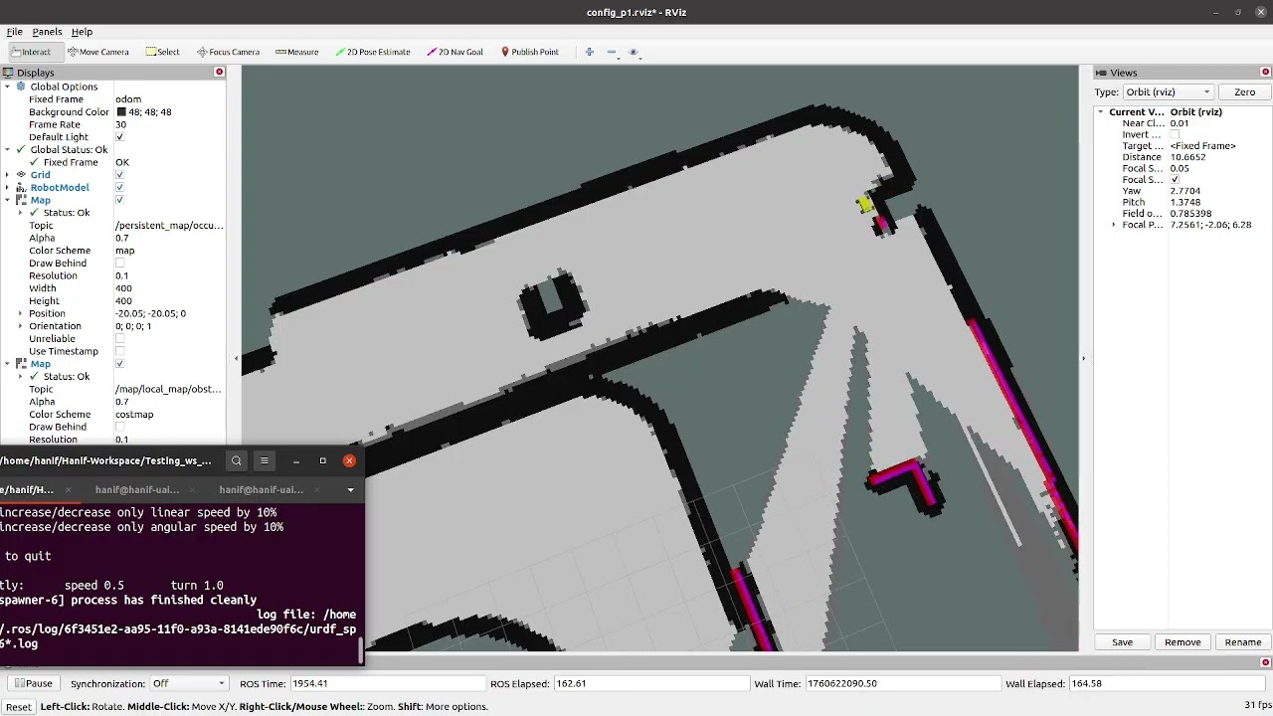1273x716 pixels.
Task: Collapse the Global Options tree node
Action: click(8, 87)
